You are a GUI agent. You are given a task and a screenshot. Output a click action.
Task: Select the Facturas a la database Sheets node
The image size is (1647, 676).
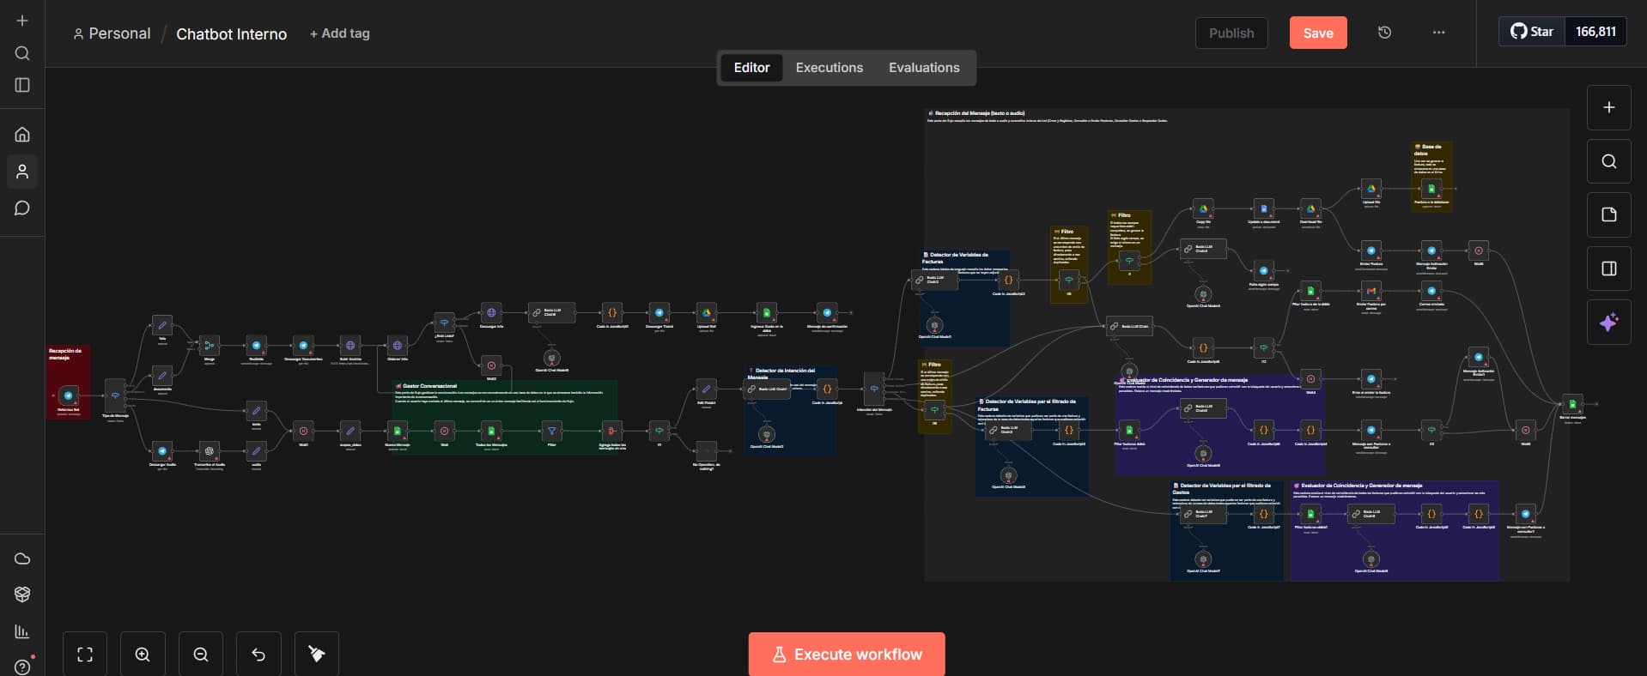1431,189
